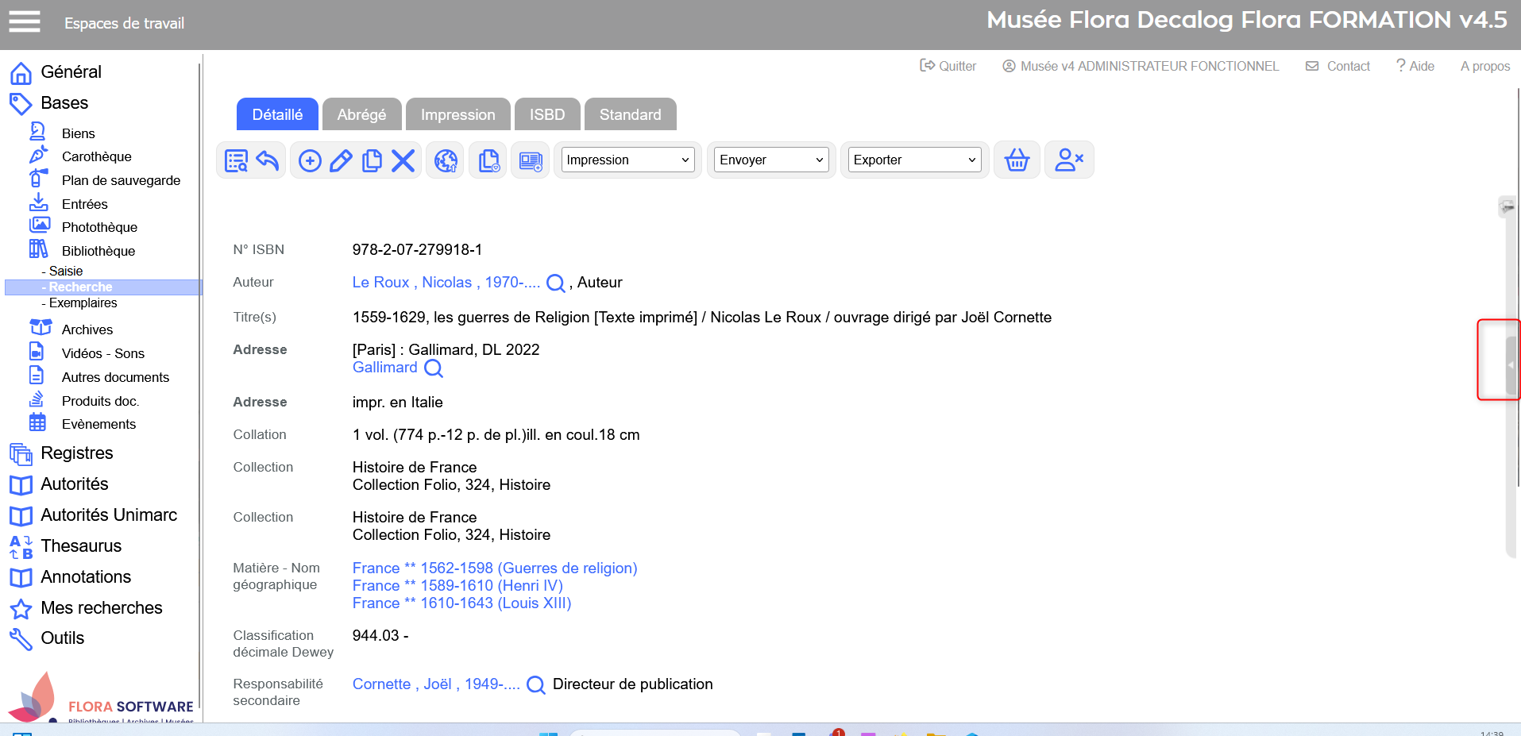The image size is (1521, 736).
Task: Click the duplicate record icon
Action: click(x=372, y=160)
